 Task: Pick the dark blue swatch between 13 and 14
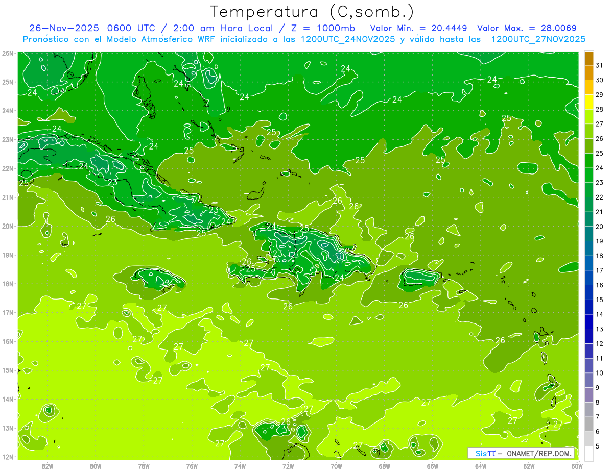pyautogui.click(x=589, y=321)
